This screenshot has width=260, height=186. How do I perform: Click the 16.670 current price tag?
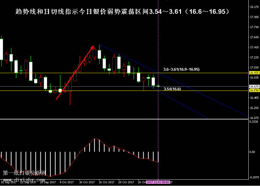pyautogui.click(x=254, y=87)
